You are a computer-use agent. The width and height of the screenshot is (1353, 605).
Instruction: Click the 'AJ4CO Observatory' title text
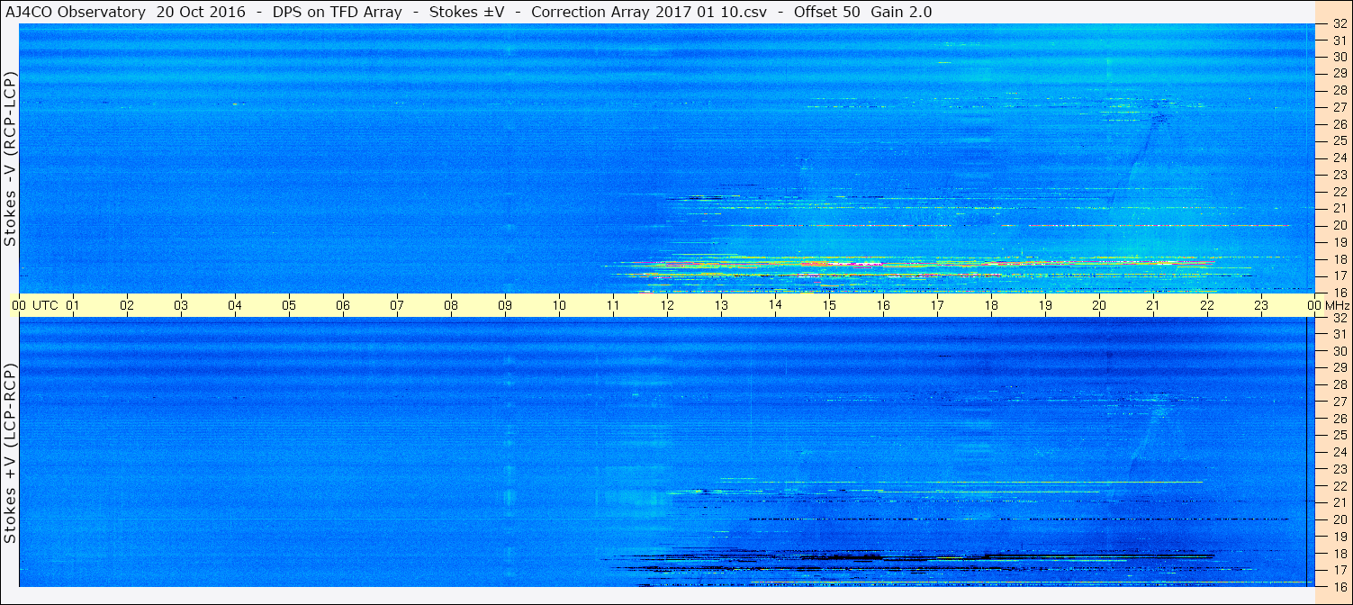point(75,12)
